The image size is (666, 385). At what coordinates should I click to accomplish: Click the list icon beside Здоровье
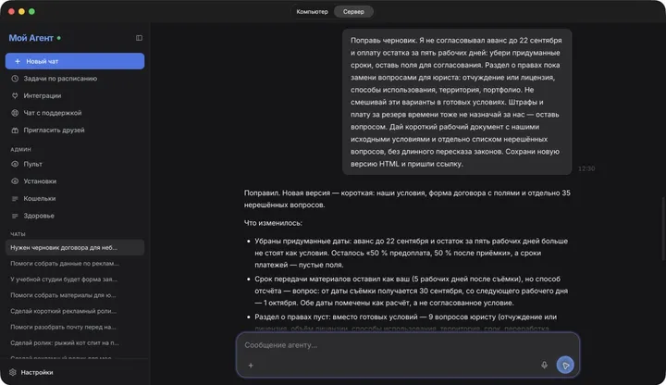pos(15,216)
